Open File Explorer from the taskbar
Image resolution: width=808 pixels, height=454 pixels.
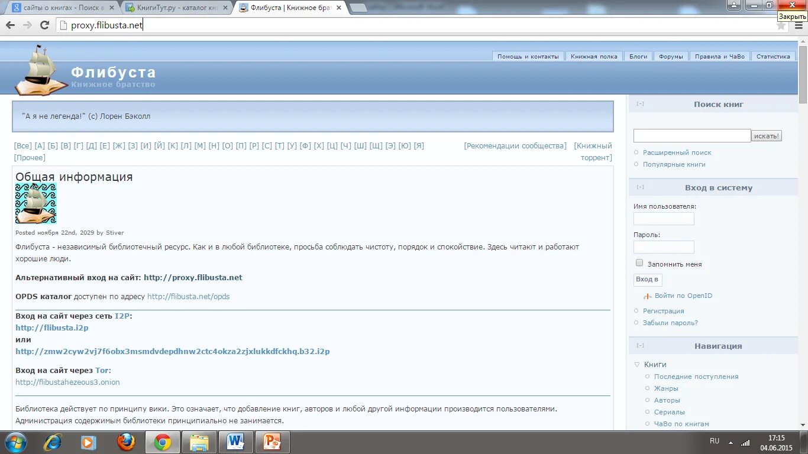(199, 442)
